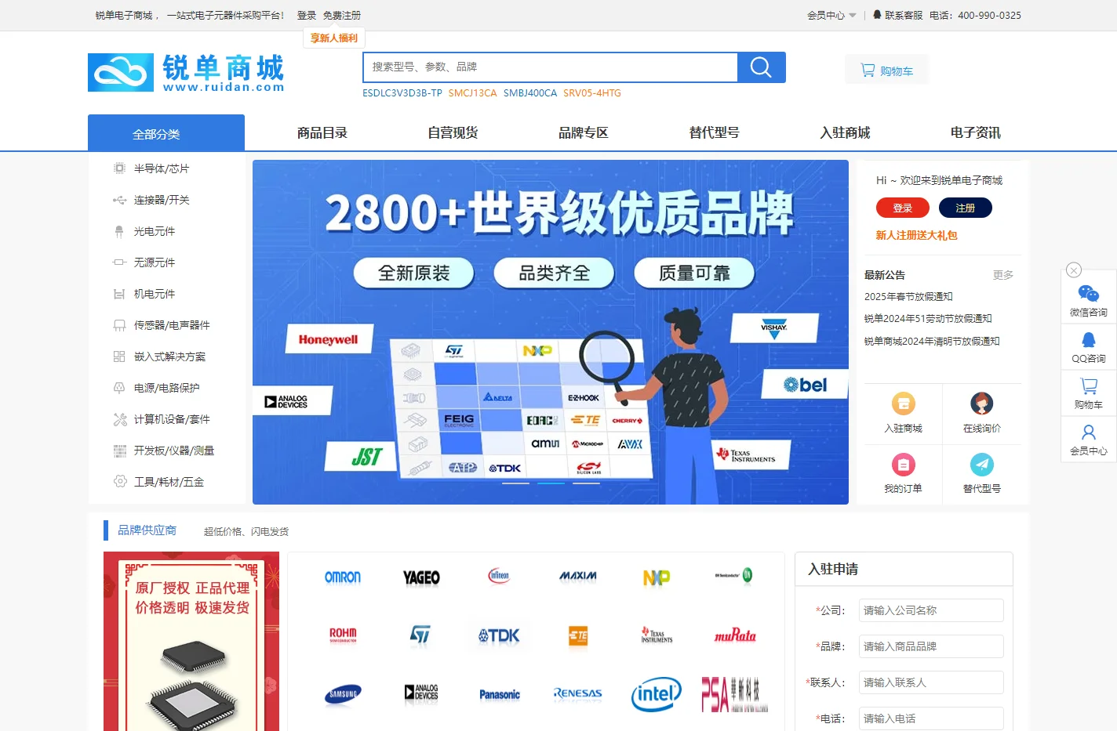Open the 工具/耗材/五金 category
Screen dimensions: 1117x731
pos(169,482)
